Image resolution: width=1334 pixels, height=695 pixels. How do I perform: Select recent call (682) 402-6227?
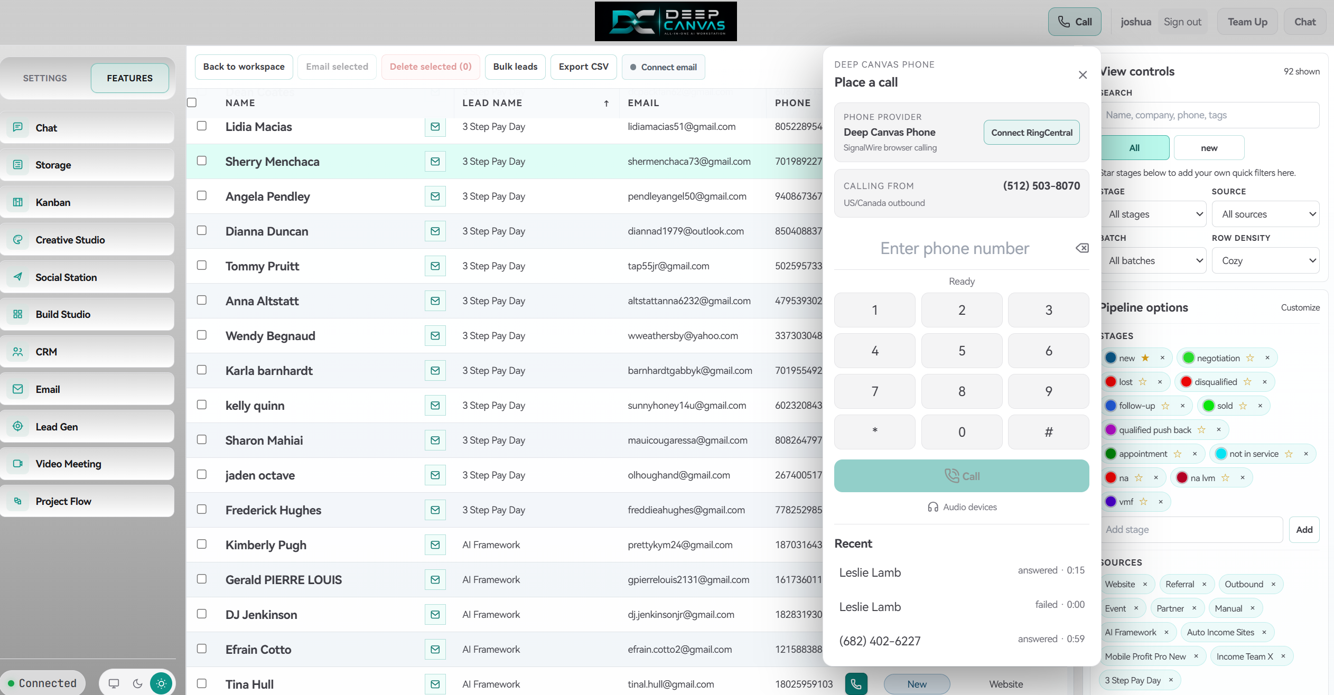[962, 641]
